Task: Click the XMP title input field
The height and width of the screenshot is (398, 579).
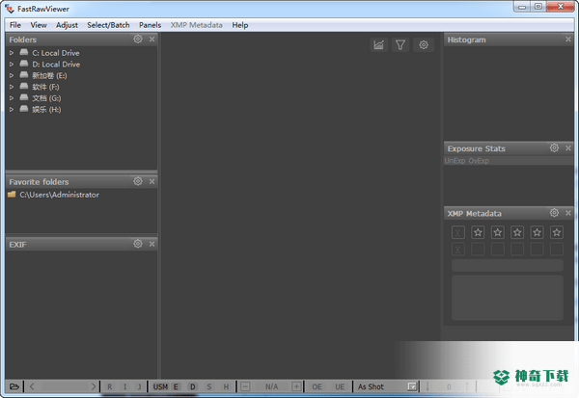Action: point(508,265)
